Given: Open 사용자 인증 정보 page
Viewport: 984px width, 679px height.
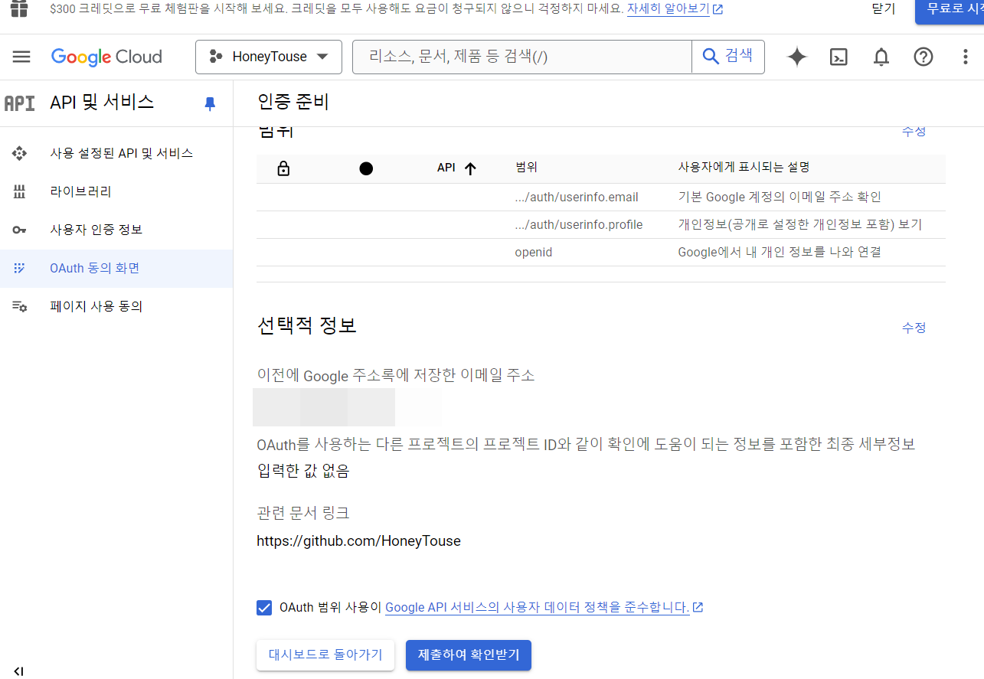Looking at the screenshot, I should 116,230.
